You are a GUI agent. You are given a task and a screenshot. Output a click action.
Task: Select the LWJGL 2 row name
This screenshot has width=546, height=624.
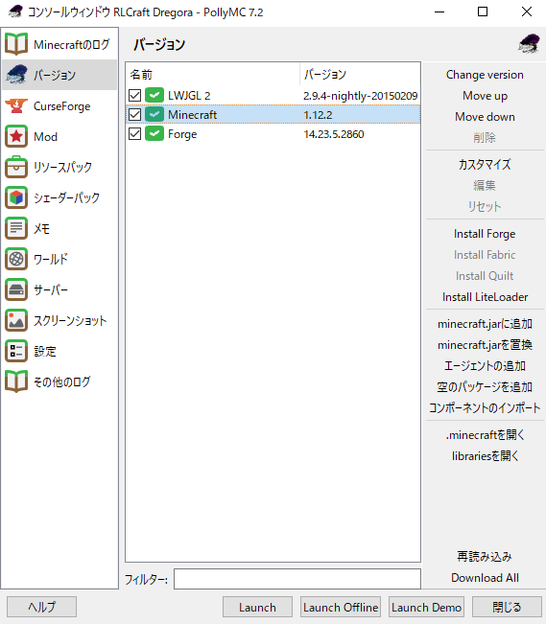pyautogui.click(x=189, y=96)
